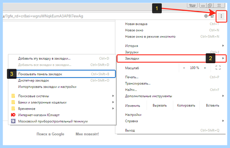Increase zoom with the plus button
Image resolution: width=230 pixels, height=148 pixels.
point(205,68)
